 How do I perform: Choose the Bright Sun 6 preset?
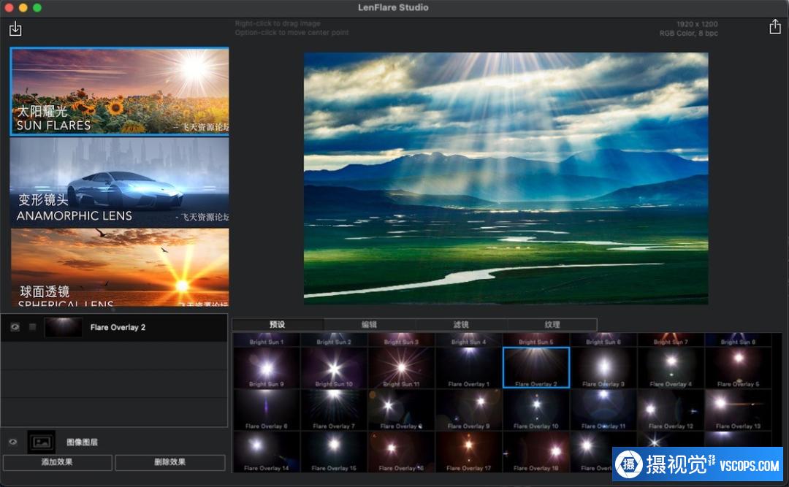click(x=604, y=340)
